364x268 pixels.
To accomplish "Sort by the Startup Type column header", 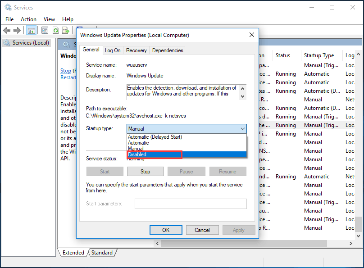I will (322, 55).
